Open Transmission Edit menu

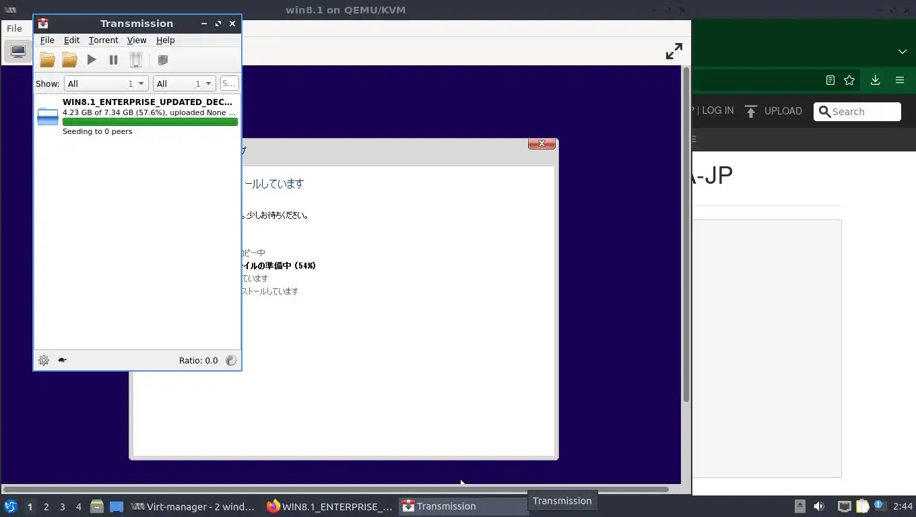71,40
